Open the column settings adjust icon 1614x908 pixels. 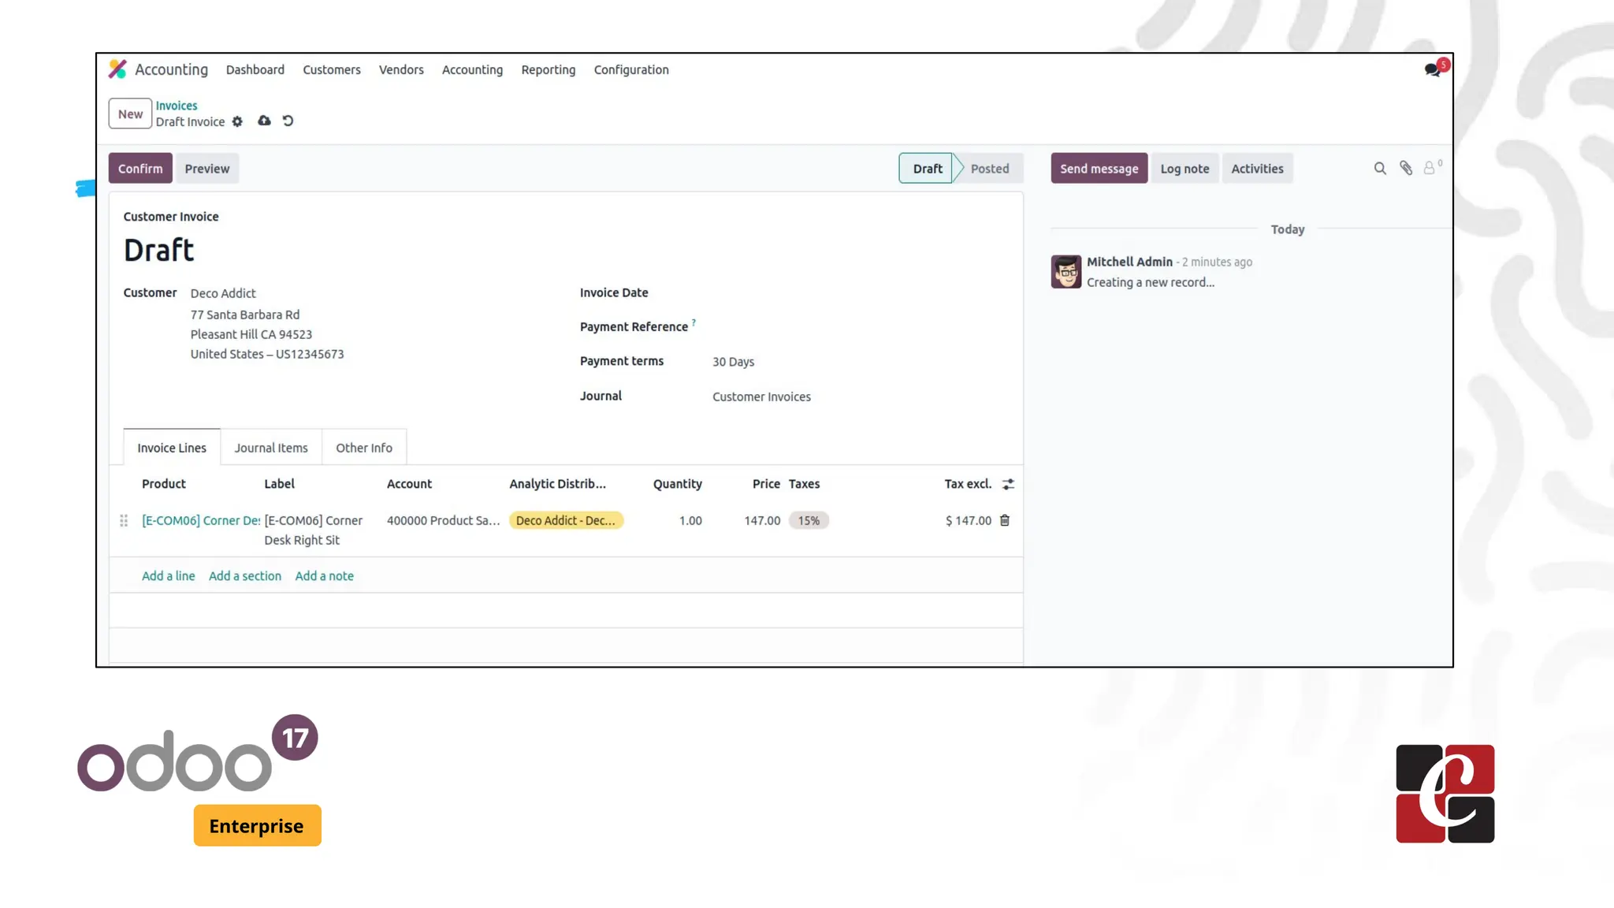pos(1008,484)
